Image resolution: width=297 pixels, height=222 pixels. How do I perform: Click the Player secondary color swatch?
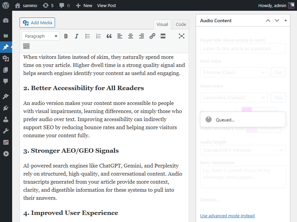252,128
